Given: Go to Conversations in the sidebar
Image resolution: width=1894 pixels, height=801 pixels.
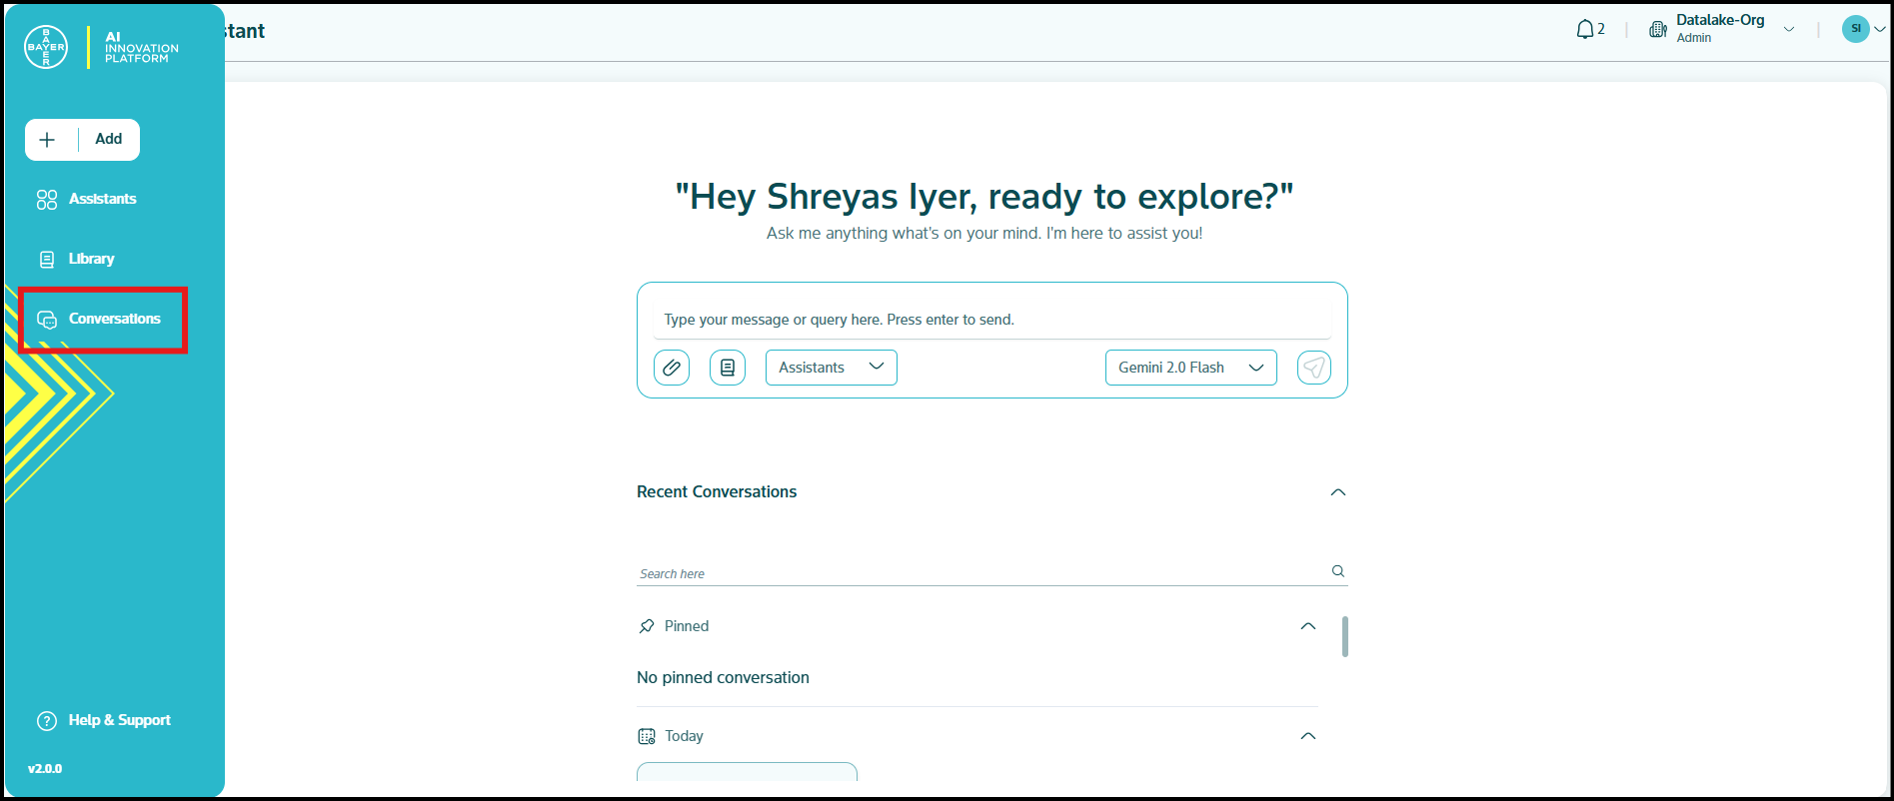Looking at the screenshot, I should (114, 319).
